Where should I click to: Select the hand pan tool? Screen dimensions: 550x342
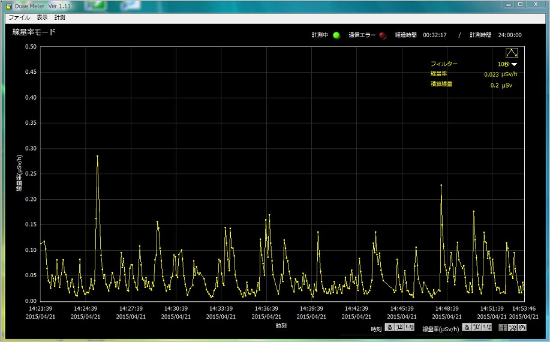pyautogui.click(x=522, y=328)
